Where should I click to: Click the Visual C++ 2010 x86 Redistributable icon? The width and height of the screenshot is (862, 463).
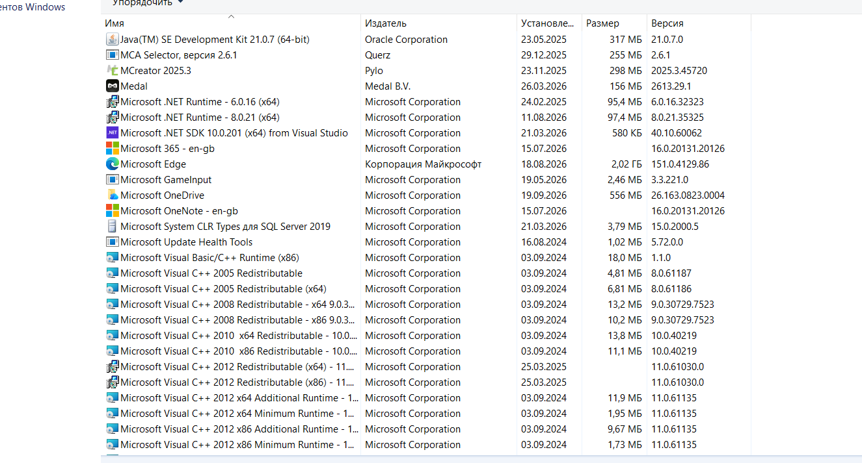pyautogui.click(x=112, y=351)
